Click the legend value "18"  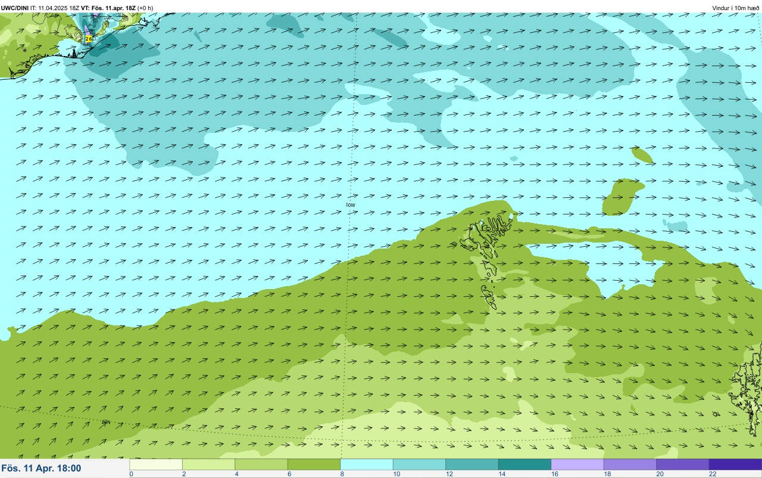click(607, 474)
